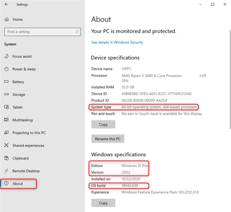This screenshot has height=212, width=231.
Task: Click the version value 20H2
Action: point(126,172)
